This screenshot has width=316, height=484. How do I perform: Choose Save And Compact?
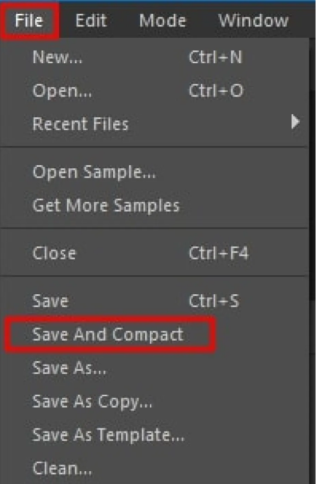click(108, 335)
